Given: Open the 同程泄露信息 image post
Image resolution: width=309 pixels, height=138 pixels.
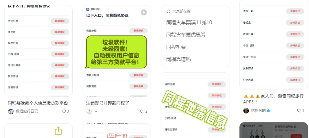Looking at the screenshot, I should (x=195, y=105).
